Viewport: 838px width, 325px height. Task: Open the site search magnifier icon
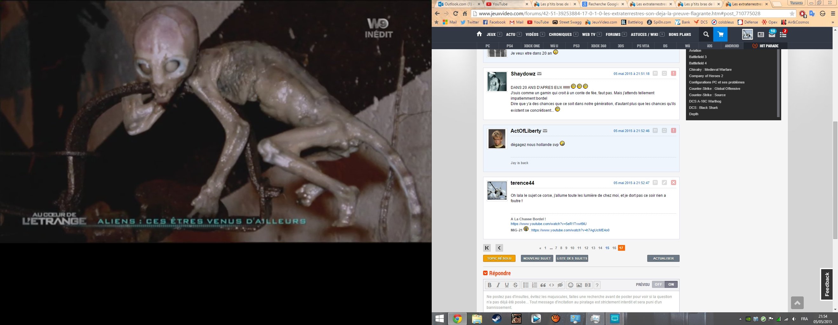click(706, 34)
